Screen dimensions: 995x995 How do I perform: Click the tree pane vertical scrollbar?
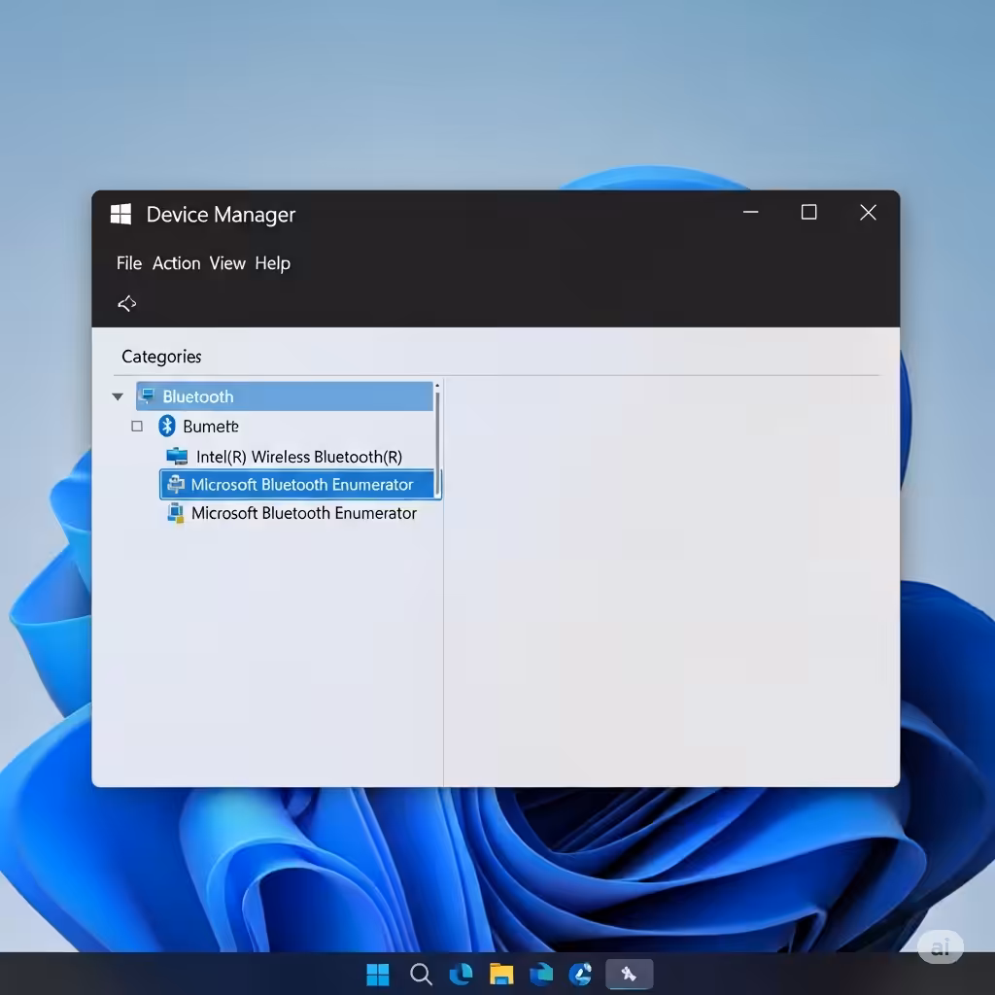pyautogui.click(x=437, y=441)
